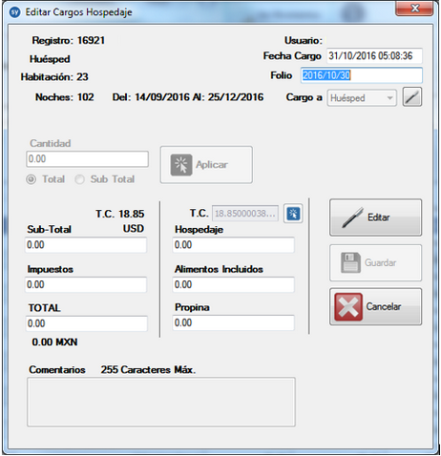The height and width of the screenshot is (456, 441).
Task: Click the Editar button
Action: tap(375, 218)
